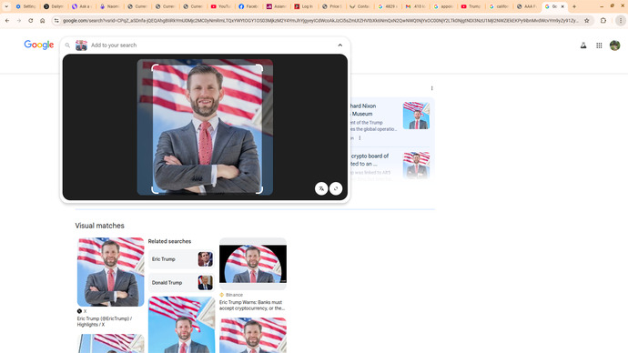Switch to the AAA tab
This screenshot has height=353, width=628.
point(527,6)
